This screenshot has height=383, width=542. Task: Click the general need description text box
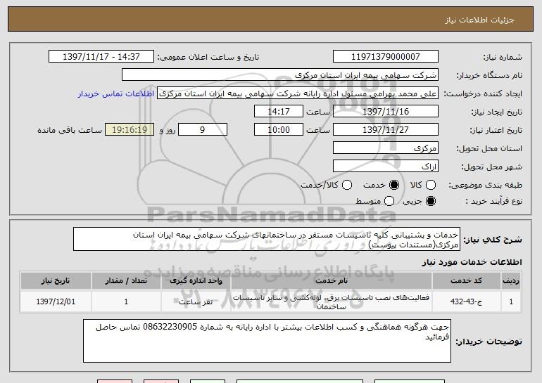tap(267, 239)
